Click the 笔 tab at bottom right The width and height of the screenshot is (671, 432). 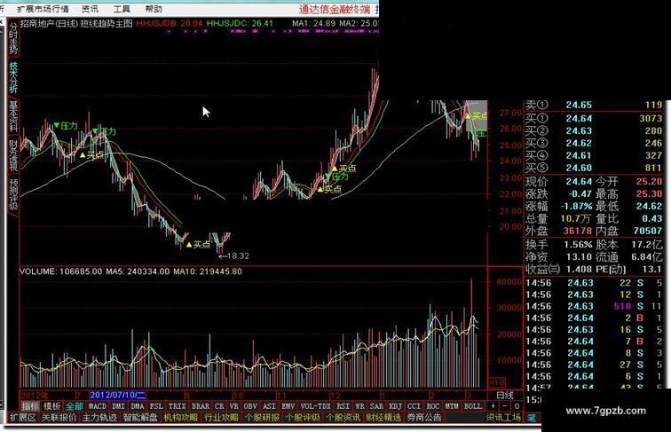(532, 418)
